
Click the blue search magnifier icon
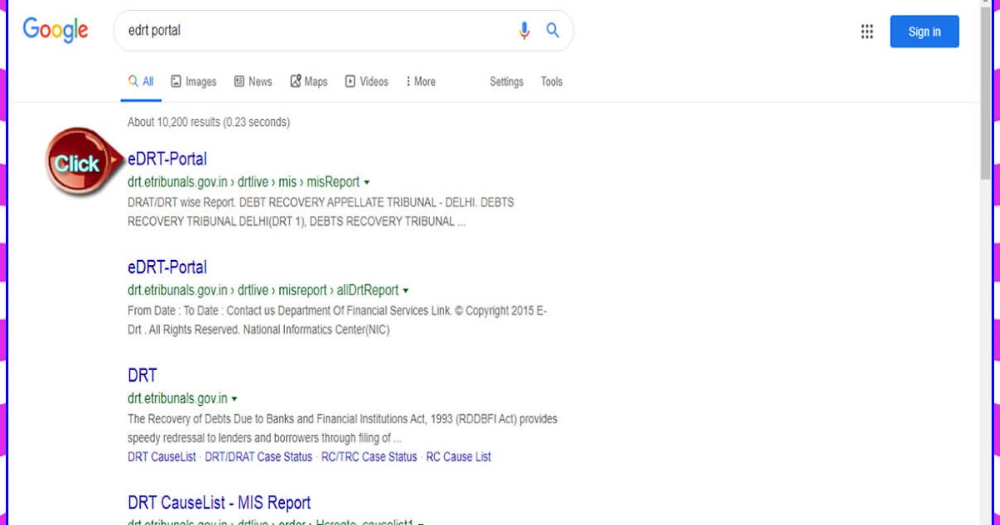point(552,31)
